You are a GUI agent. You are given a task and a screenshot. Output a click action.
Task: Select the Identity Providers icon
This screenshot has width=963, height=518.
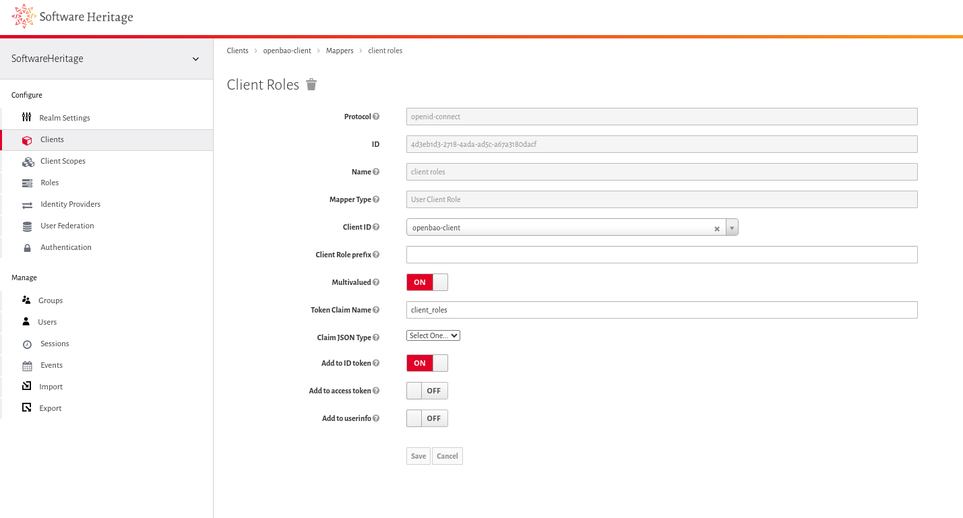(27, 204)
